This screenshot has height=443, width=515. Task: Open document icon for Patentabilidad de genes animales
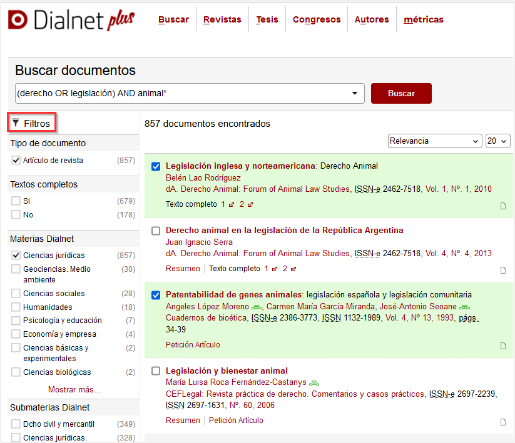point(503,346)
